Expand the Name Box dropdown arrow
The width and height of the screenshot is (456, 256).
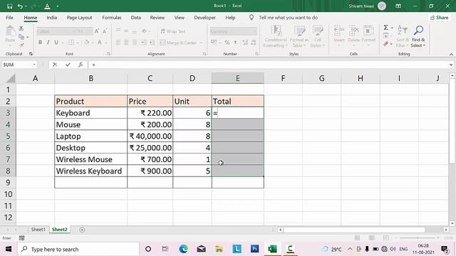pos(34,65)
